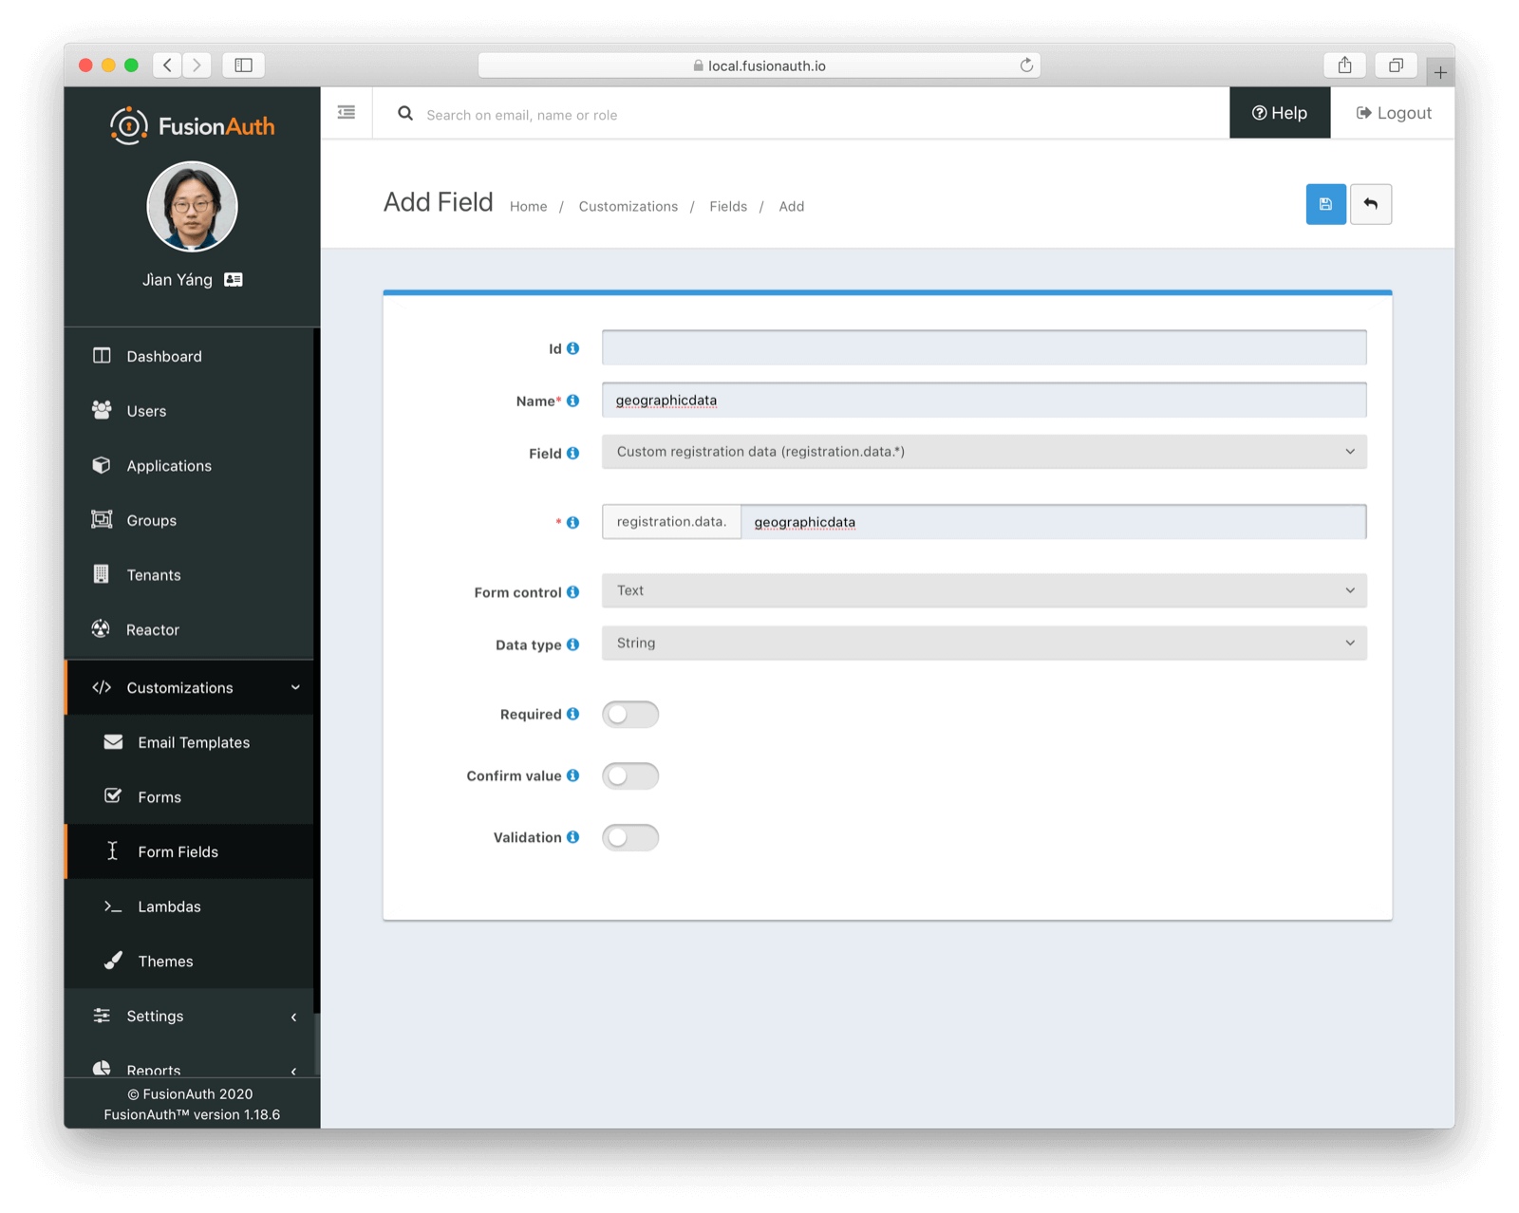The width and height of the screenshot is (1519, 1213).
Task: Open Applications in sidebar
Action: click(190, 466)
